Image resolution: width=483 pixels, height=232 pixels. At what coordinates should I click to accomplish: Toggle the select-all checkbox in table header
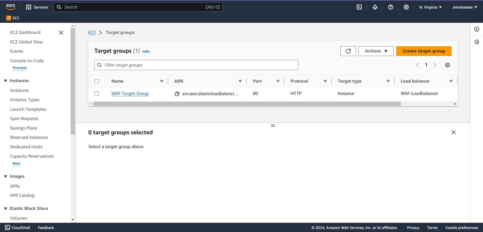pyautogui.click(x=96, y=81)
